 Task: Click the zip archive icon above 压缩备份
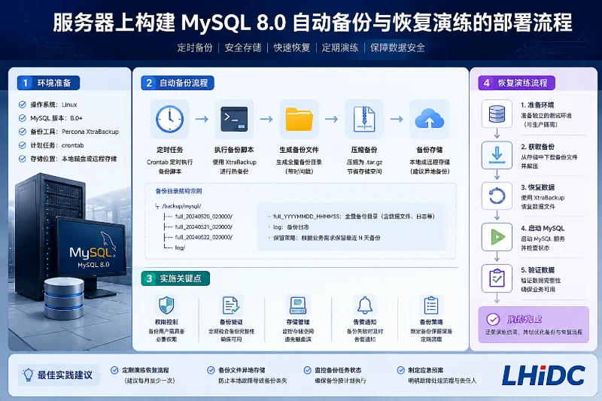[364, 120]
